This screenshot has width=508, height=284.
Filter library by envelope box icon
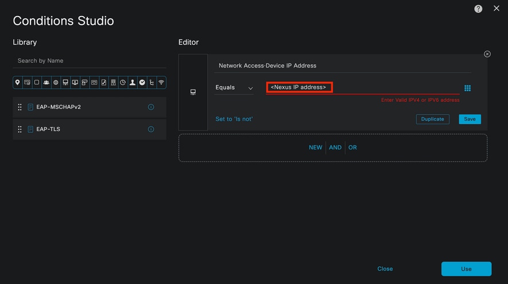[94, 82]
